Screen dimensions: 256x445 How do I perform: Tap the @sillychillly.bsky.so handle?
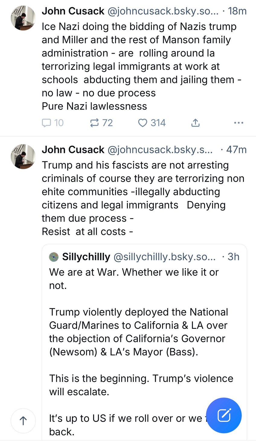tap(165, 257)
